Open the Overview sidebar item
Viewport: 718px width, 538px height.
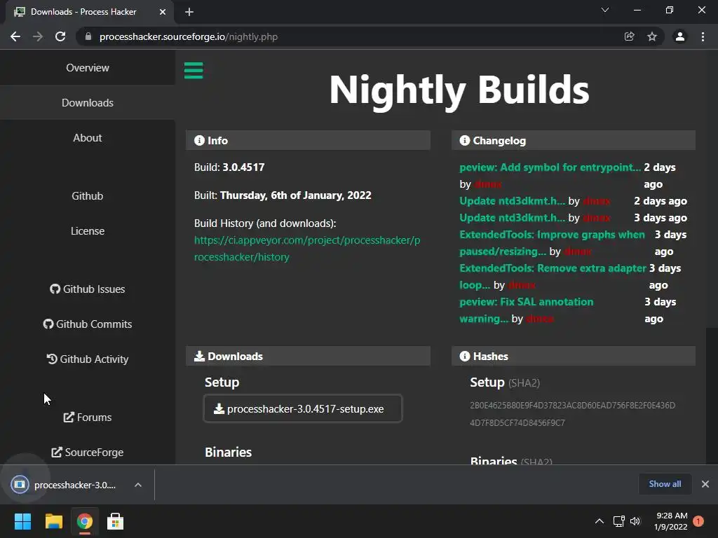point(88,68)
